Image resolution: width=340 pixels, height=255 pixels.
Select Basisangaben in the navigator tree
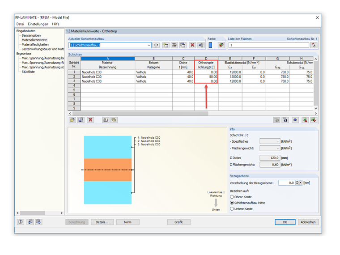click(x=31, y=35)
